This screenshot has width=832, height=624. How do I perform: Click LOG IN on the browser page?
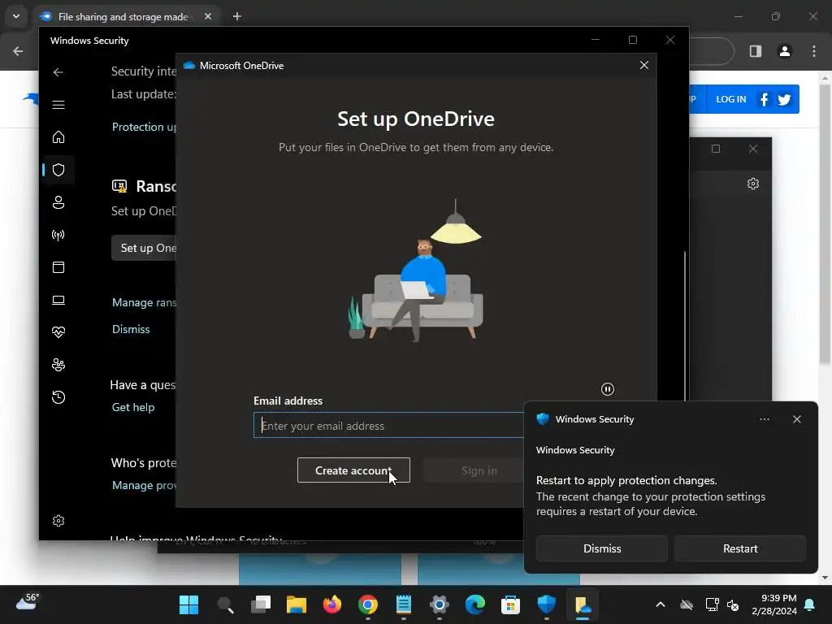730,99
